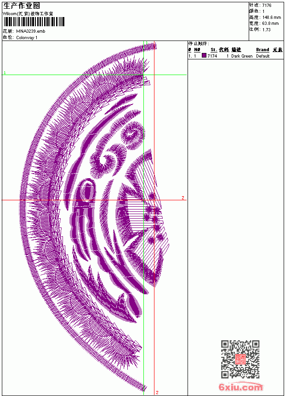Image resolution: width=285 pixels, height=396 pixels.
Task: Click the embroidery design preview
Action: tap(95, 217)
